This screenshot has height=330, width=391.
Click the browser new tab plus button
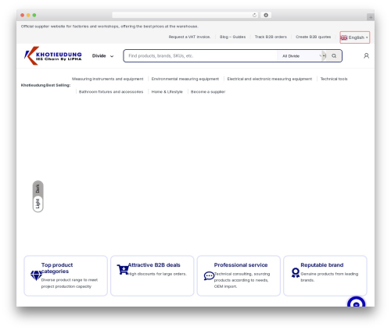coord(371,17)
